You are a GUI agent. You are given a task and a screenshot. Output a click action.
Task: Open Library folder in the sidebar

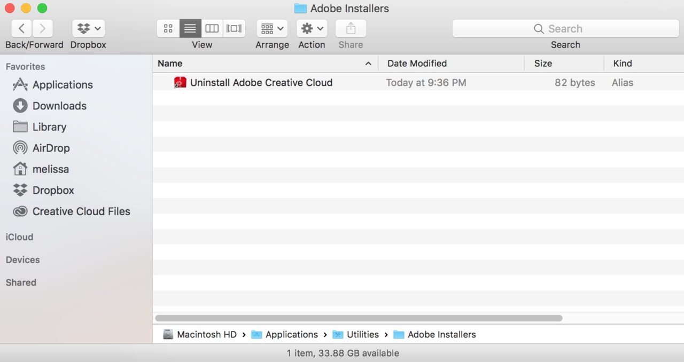pyautogui.click(x=40, y=127)
